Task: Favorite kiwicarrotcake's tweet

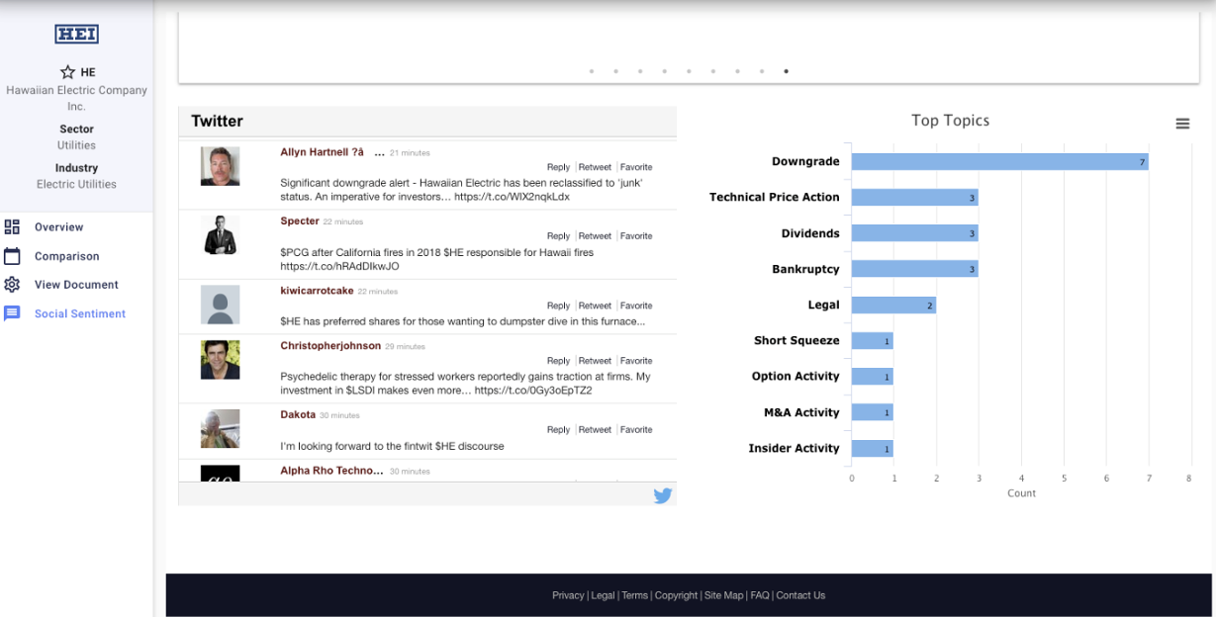Action: [636, 306]
